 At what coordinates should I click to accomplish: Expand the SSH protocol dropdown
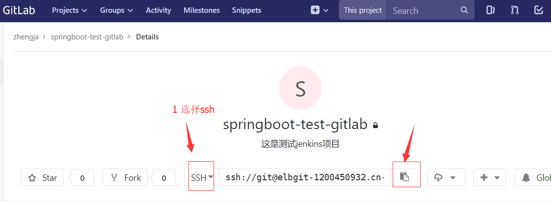202,177
